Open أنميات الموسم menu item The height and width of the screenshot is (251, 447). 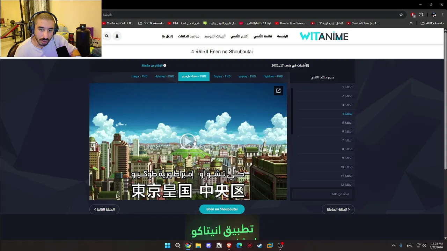(215, 36)
